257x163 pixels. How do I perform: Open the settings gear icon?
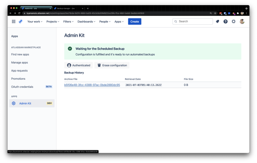(x=233, y=21)
